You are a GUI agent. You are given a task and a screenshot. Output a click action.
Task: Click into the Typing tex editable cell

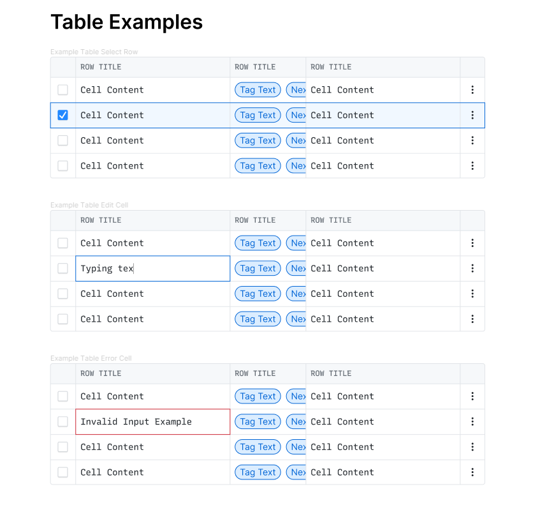tap(152, 268)
